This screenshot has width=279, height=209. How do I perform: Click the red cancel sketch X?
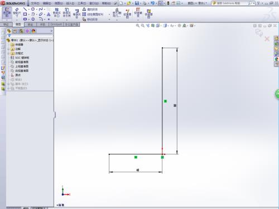pyautogui.click(x=267, y=39)
